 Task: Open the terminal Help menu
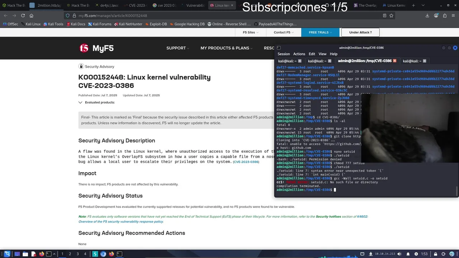pos(333,54)
